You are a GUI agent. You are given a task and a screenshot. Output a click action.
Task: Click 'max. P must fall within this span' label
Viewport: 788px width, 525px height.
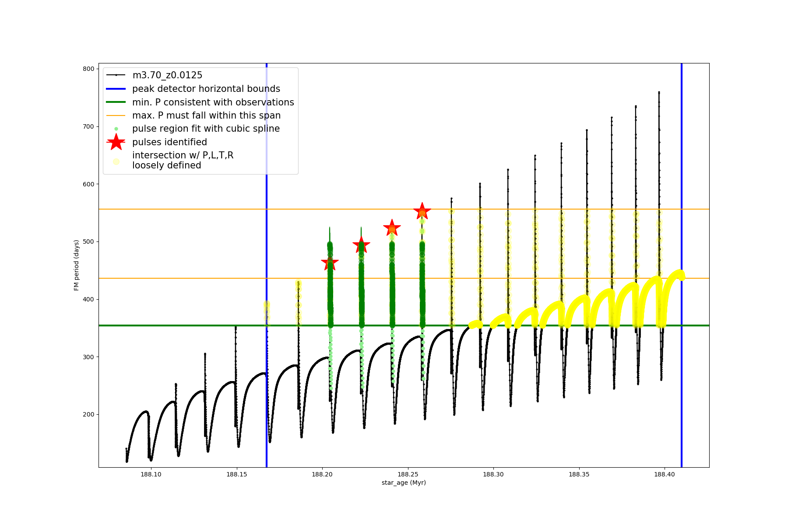pyautogui.click(x=207, y=115)
